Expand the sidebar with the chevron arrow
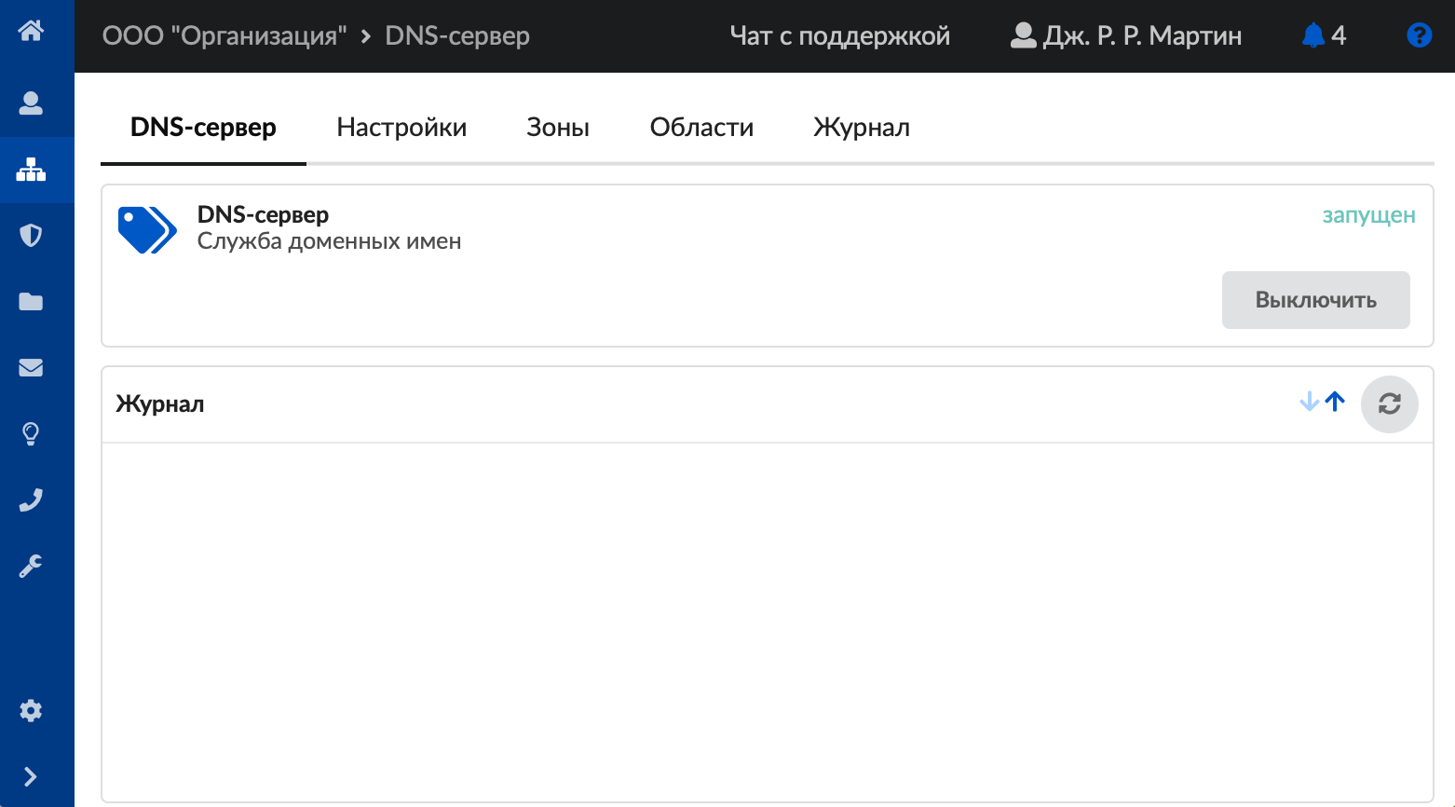 pyautogui.click(x=31, y=776)
